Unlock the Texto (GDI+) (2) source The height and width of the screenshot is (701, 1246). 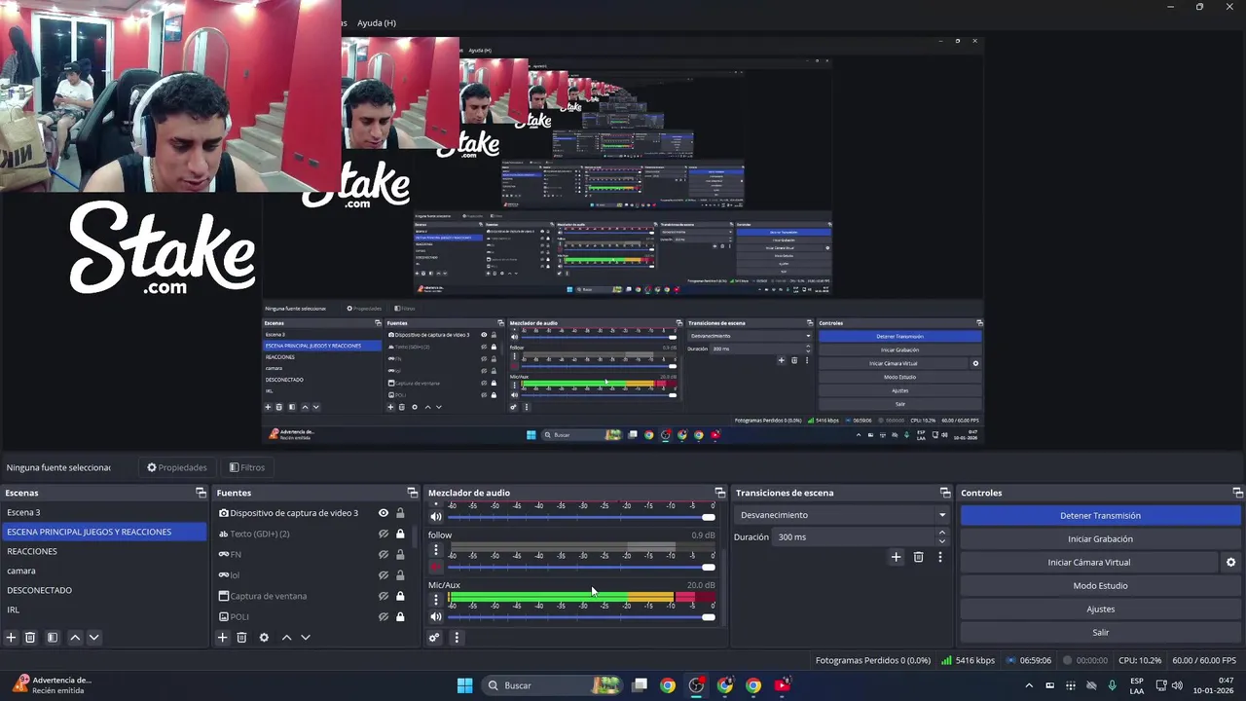pos(400,534)
